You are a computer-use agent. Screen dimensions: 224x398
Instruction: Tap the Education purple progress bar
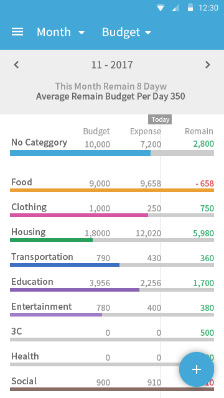tap(75, 290)
